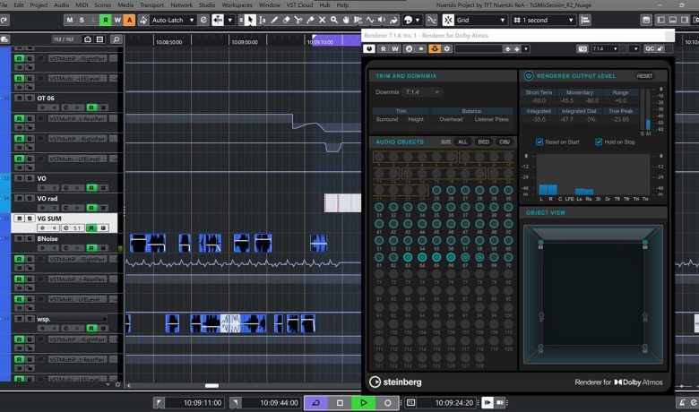Toggle the Snap to Zero Crossing icon
This screenshot has height=412, width=699.
[432, 20]
